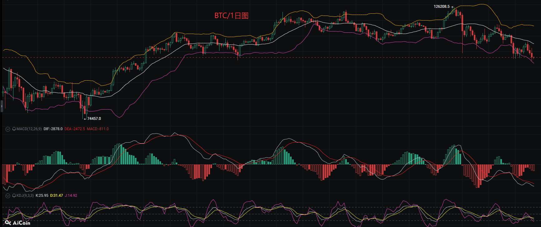541x227 pixels.
Task: Click the MACD alert bell icon
Action: (14, 129)
